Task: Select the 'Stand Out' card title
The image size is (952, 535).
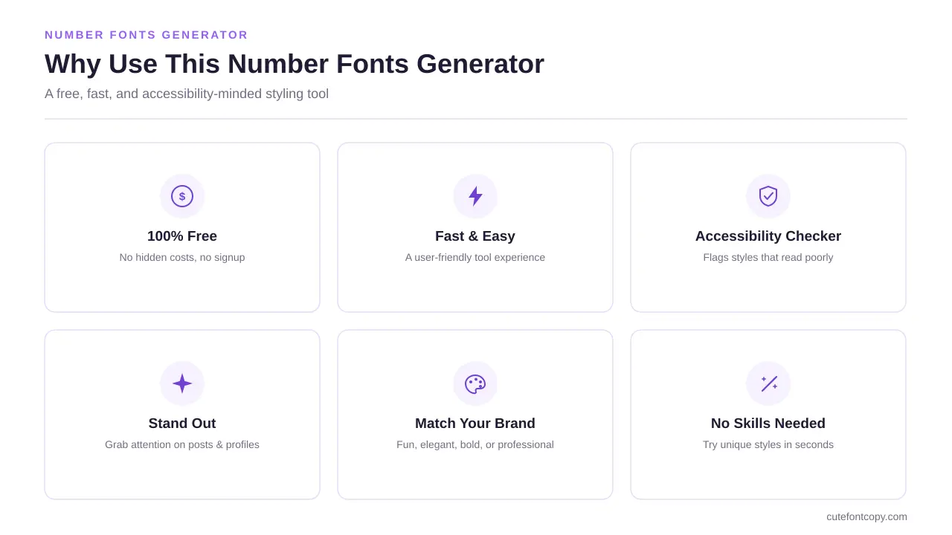Action: pyautogui.click(x=182, y=424)
